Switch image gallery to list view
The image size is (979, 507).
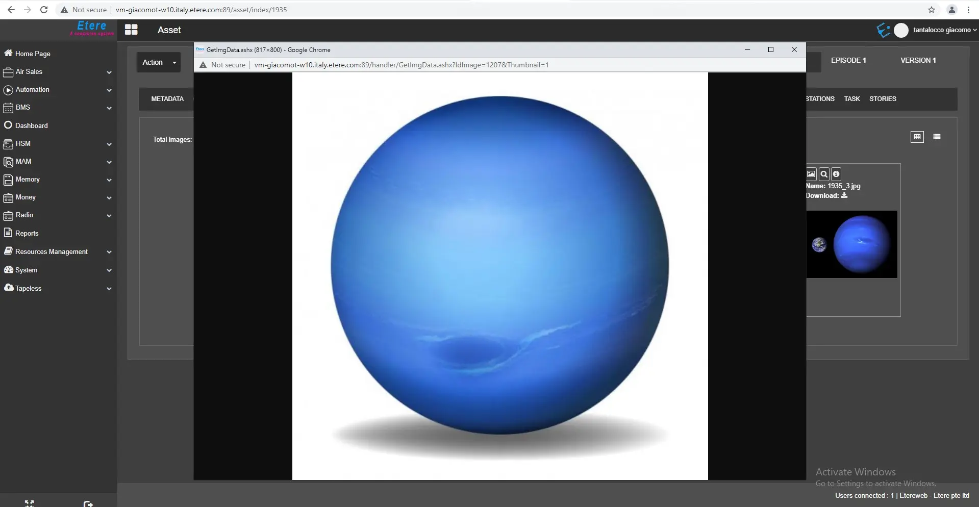[937, 137]
